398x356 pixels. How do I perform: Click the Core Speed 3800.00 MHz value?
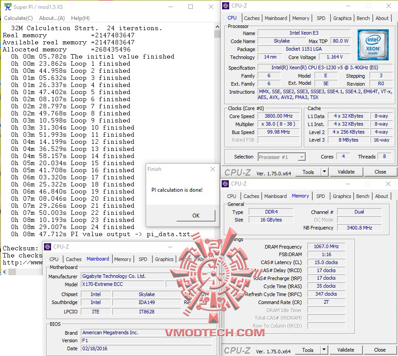coord(279,116)
